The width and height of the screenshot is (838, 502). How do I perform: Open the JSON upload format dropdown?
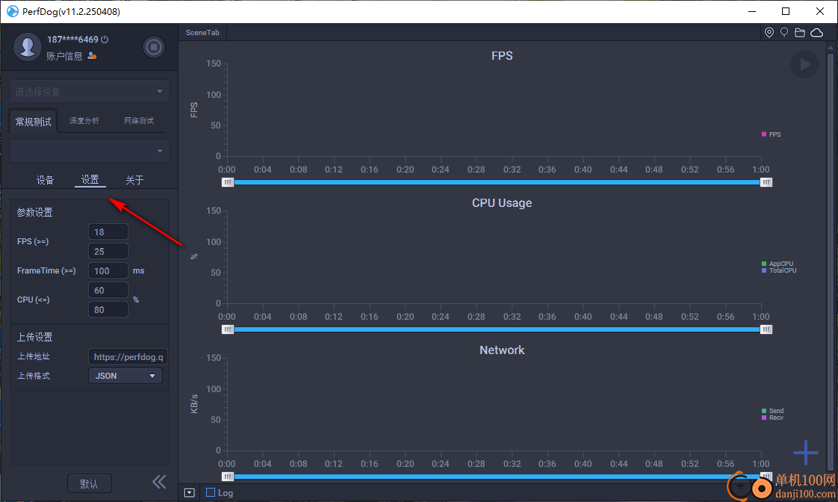pyautogui.click(x=125, y=376)
